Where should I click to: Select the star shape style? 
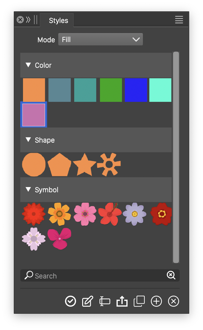tap(84, 165)
